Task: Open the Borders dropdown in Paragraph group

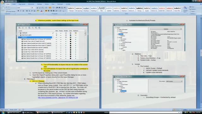Action: click(64, 11)
